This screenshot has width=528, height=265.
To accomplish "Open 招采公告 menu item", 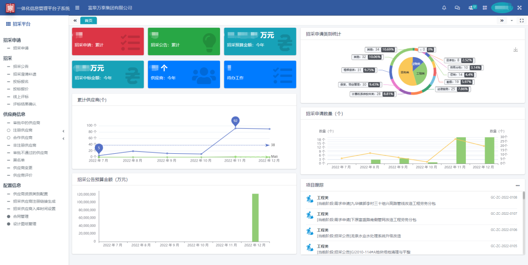I will coord(21,66).
